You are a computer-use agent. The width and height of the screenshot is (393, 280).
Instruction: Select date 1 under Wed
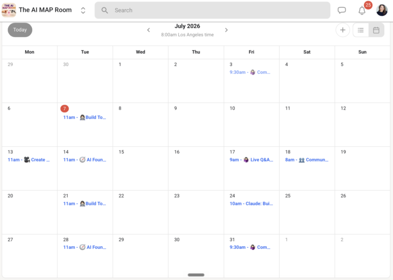pos(120,64)
